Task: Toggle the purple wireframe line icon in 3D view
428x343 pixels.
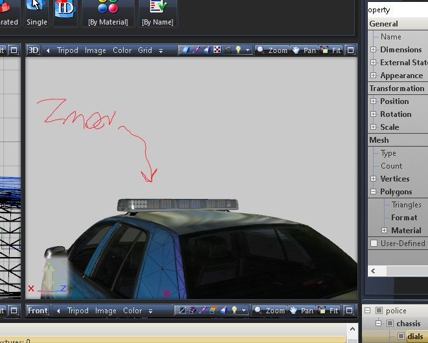Action: 196,50
